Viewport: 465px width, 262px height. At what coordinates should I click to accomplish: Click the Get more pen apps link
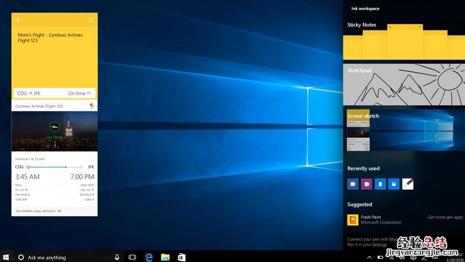click(445, 217)
